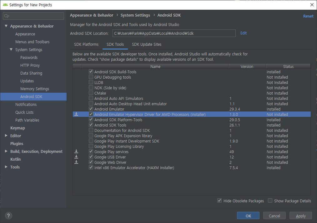Select Menus and Toolbars in sidebar
The height and width of the screenshot is (223, 317).
32,42
